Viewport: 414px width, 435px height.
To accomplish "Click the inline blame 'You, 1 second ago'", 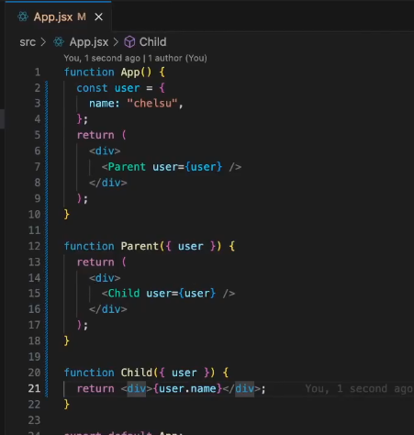I will pyautogui.click(x=359, y=388).
